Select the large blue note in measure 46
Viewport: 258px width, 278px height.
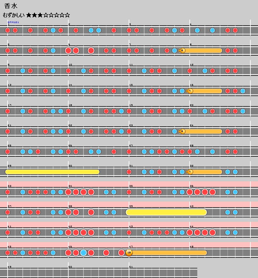[x=83, y=253]
